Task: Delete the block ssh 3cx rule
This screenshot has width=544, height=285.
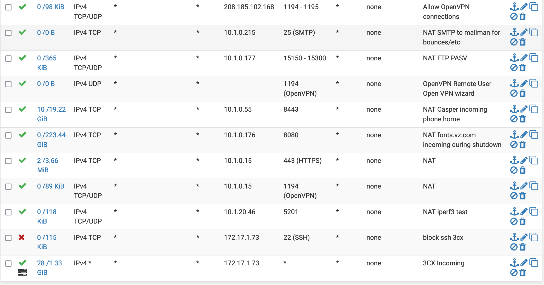Action: 523,247
